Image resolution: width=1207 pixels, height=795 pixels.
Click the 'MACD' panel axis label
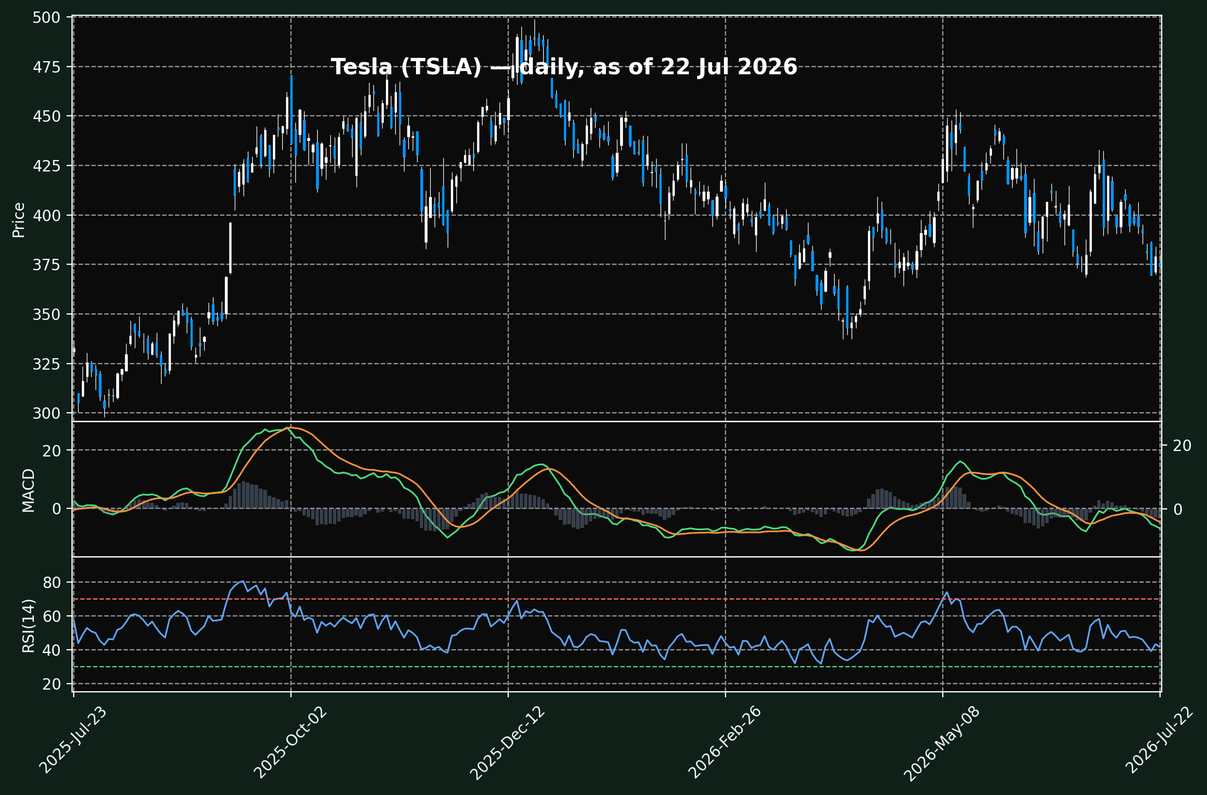tap(28, 490)
